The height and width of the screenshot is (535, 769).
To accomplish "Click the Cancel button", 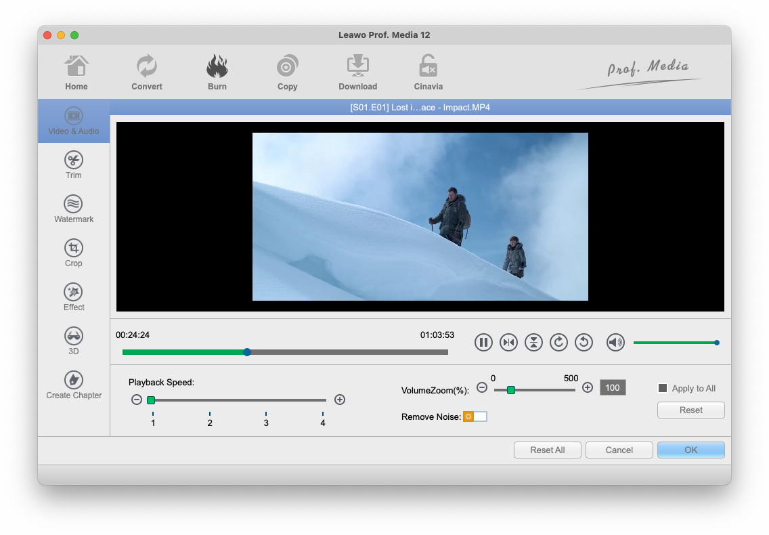I will click(619, 450).
